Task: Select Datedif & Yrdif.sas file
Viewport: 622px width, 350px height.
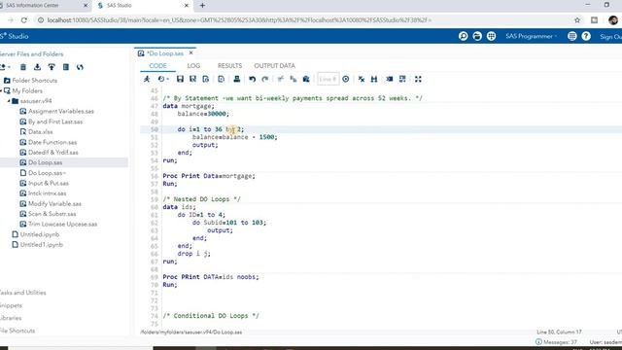Action: point(53,153)
